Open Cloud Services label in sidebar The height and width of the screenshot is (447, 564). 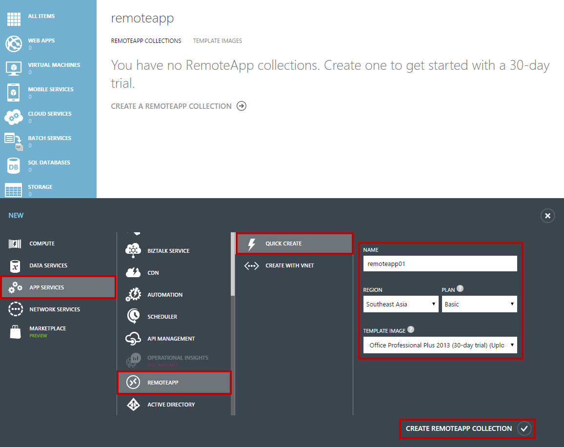(x=50, y=114)
